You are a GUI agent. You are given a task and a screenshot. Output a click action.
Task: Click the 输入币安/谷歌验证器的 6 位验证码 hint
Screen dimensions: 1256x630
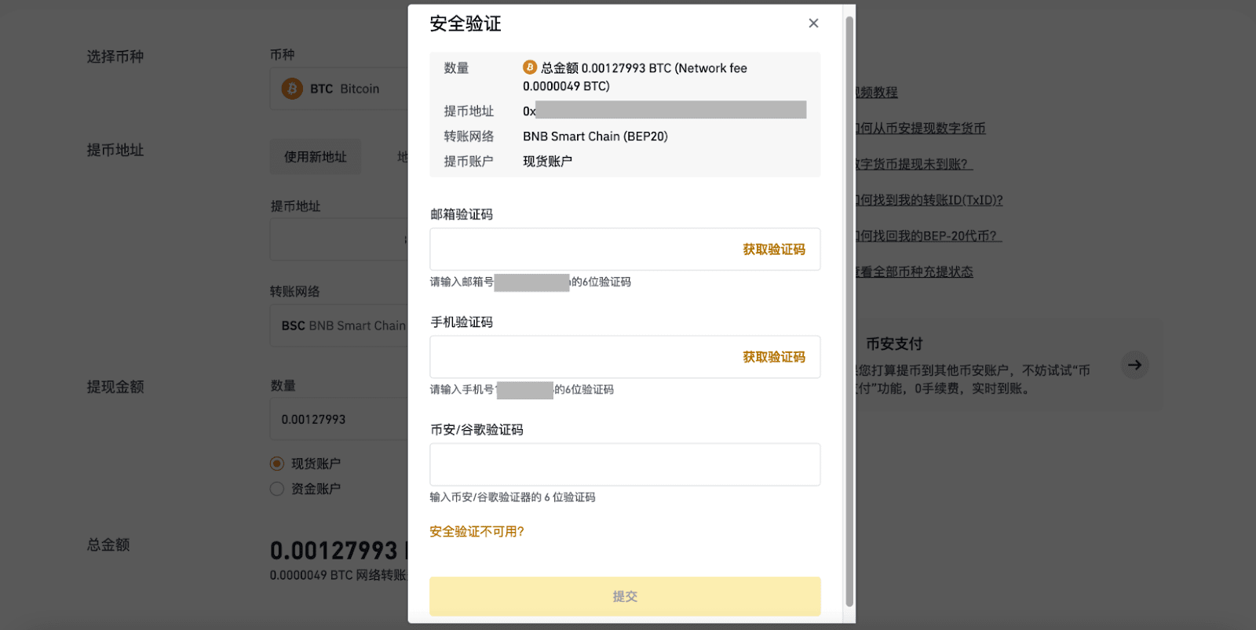(x=513, y=497)
